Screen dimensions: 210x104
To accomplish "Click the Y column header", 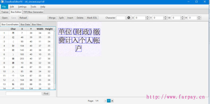I will [31, 29].
